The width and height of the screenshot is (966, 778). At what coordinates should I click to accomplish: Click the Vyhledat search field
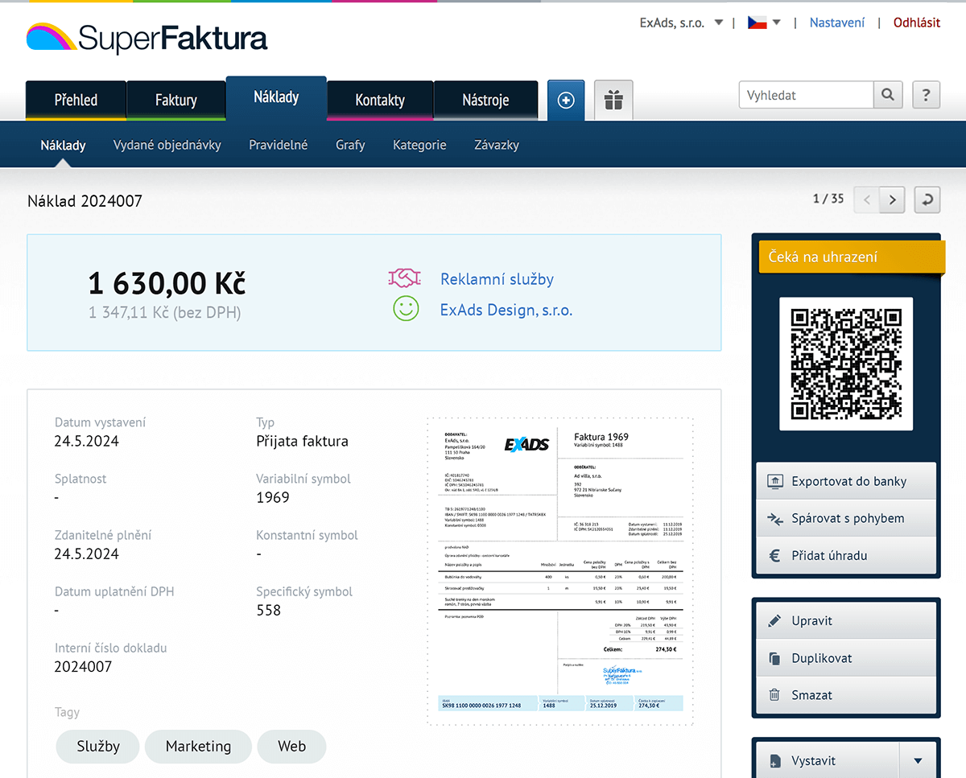point(806,95)
